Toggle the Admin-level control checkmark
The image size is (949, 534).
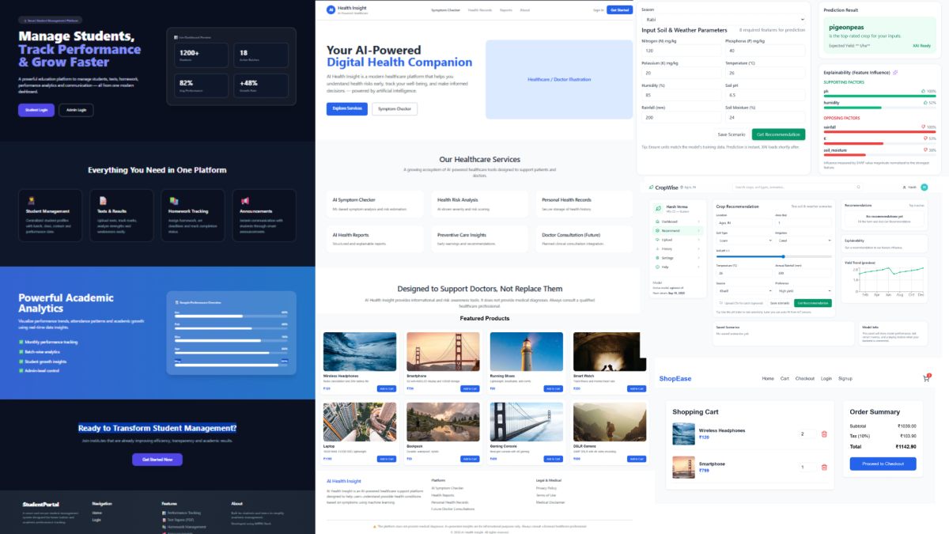21,370
